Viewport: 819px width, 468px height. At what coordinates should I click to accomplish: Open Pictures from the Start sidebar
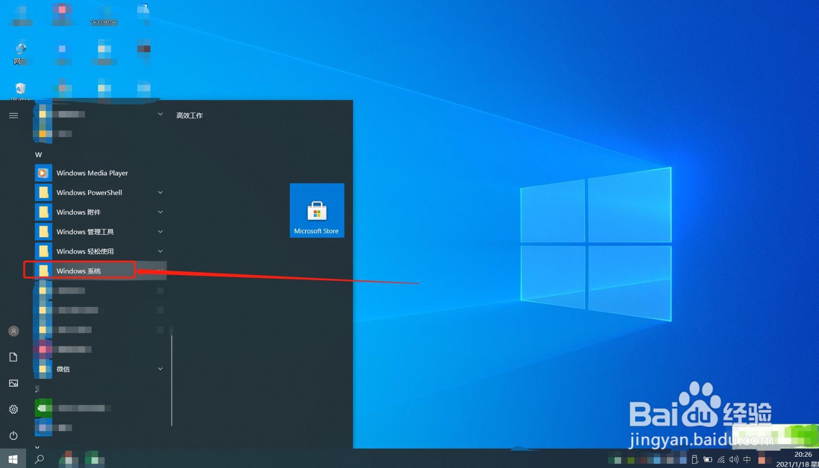14,383
